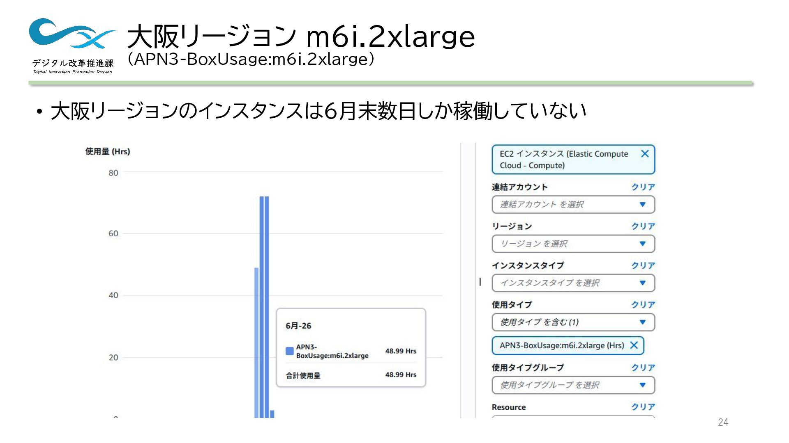
Task: Clear the インスタンスタイプ filter via クリア
Action: coord(643,265)
